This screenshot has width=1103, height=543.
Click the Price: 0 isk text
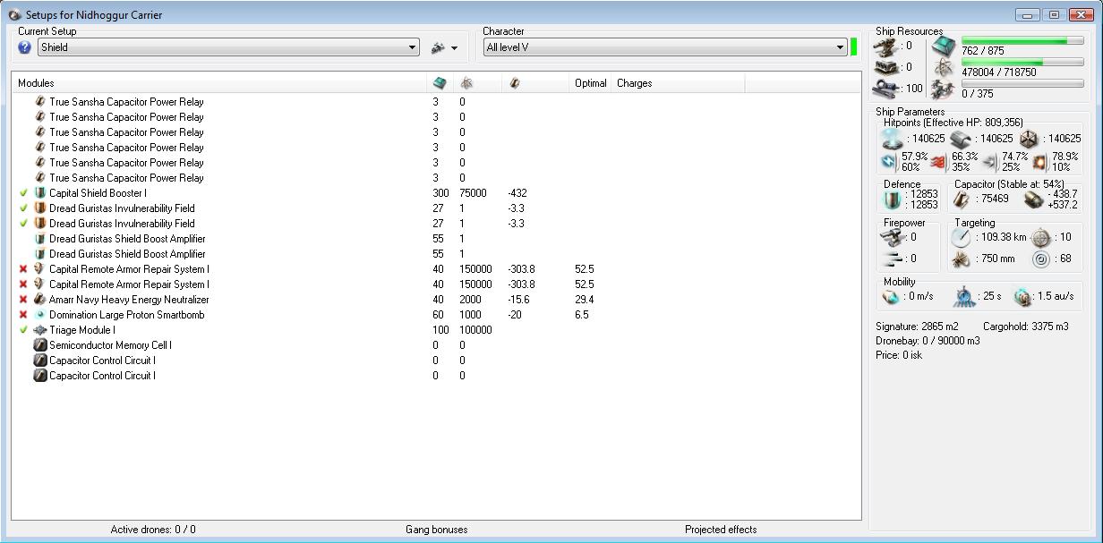click(899, 355)
